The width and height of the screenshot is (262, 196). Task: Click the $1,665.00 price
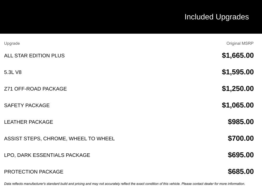[238, 55]
